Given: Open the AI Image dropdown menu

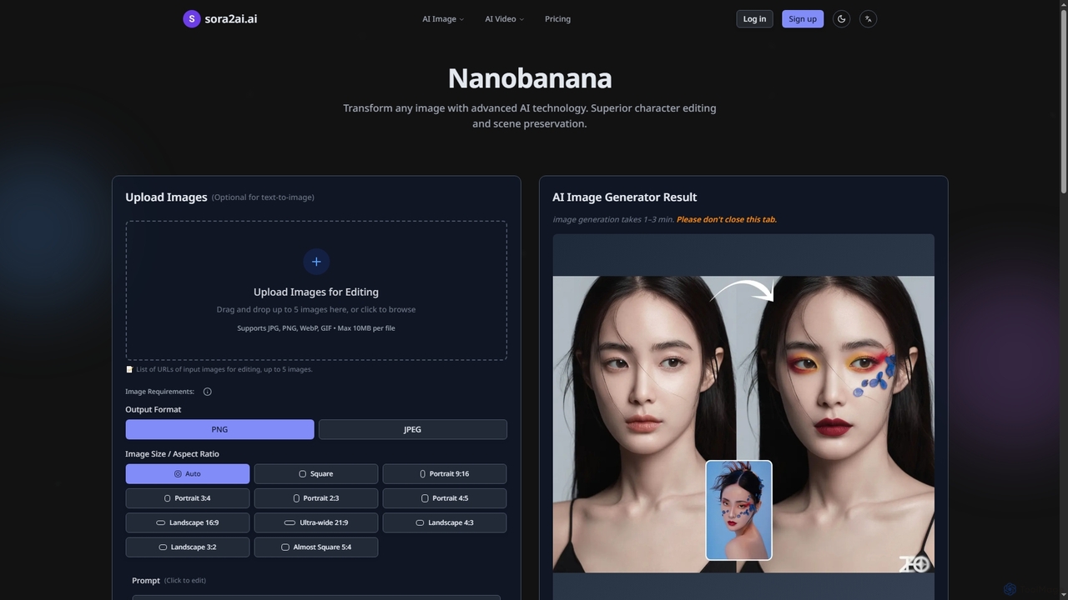Looking at the screenshot, I should pyautogui.click(x=443, y=19).
